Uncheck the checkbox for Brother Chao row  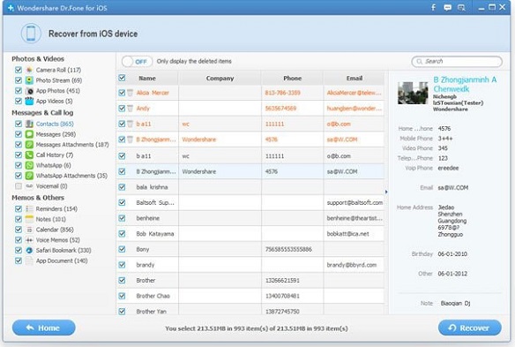coord(122,296)
